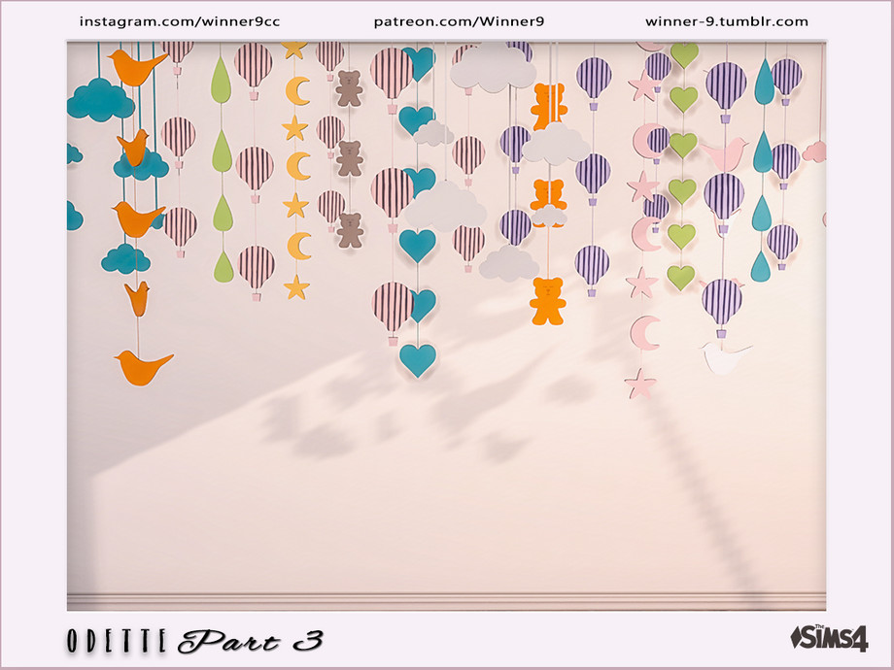The height and width of the screenshot is (670, 894).
Task: Open the instagram.com/winner9cc link
Action: [x=179, y=21]
